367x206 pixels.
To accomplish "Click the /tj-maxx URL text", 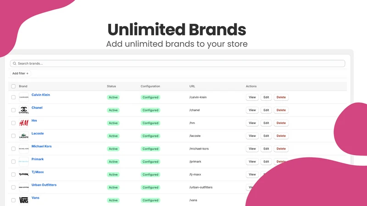I will click(x=195, y=174).
